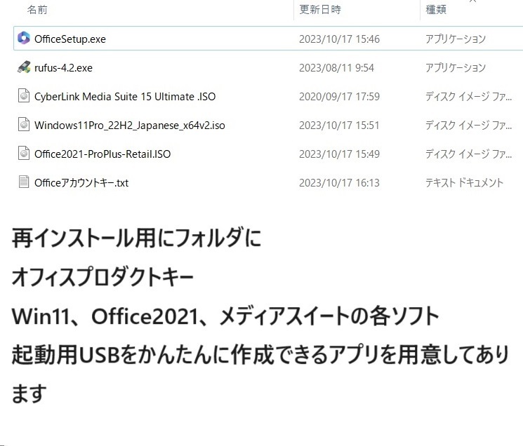Click the type cell of CyberLink ISO row

pyautogui.click(x=468, y=97)
